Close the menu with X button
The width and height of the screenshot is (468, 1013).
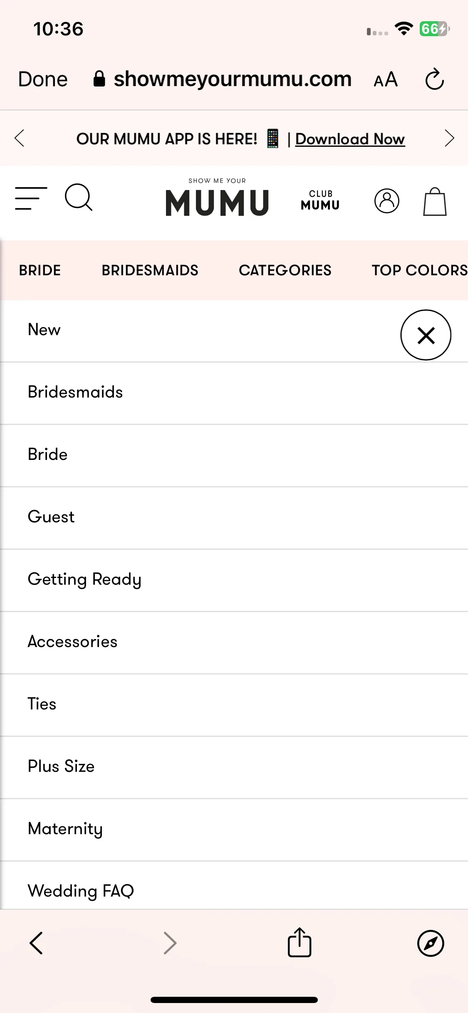(x=426, y=335)
